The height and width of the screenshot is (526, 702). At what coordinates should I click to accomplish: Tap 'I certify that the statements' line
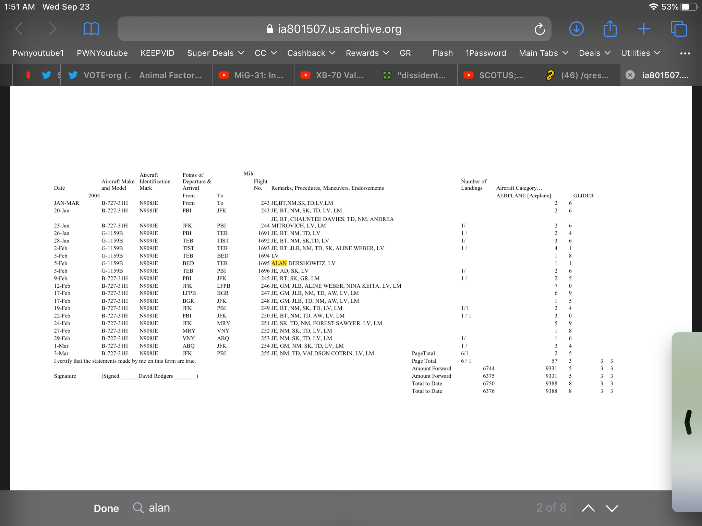(125, 361)
